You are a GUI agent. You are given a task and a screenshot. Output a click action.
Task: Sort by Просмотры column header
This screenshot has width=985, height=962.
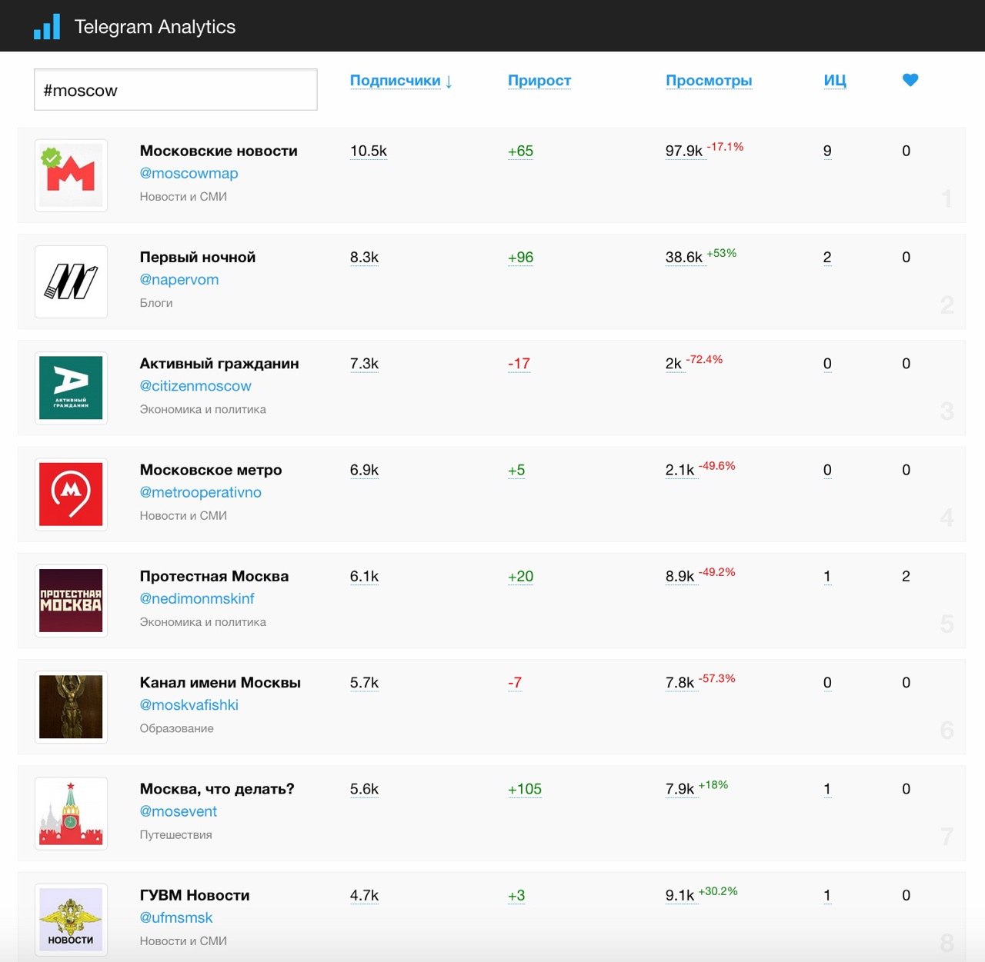[709, 81]
